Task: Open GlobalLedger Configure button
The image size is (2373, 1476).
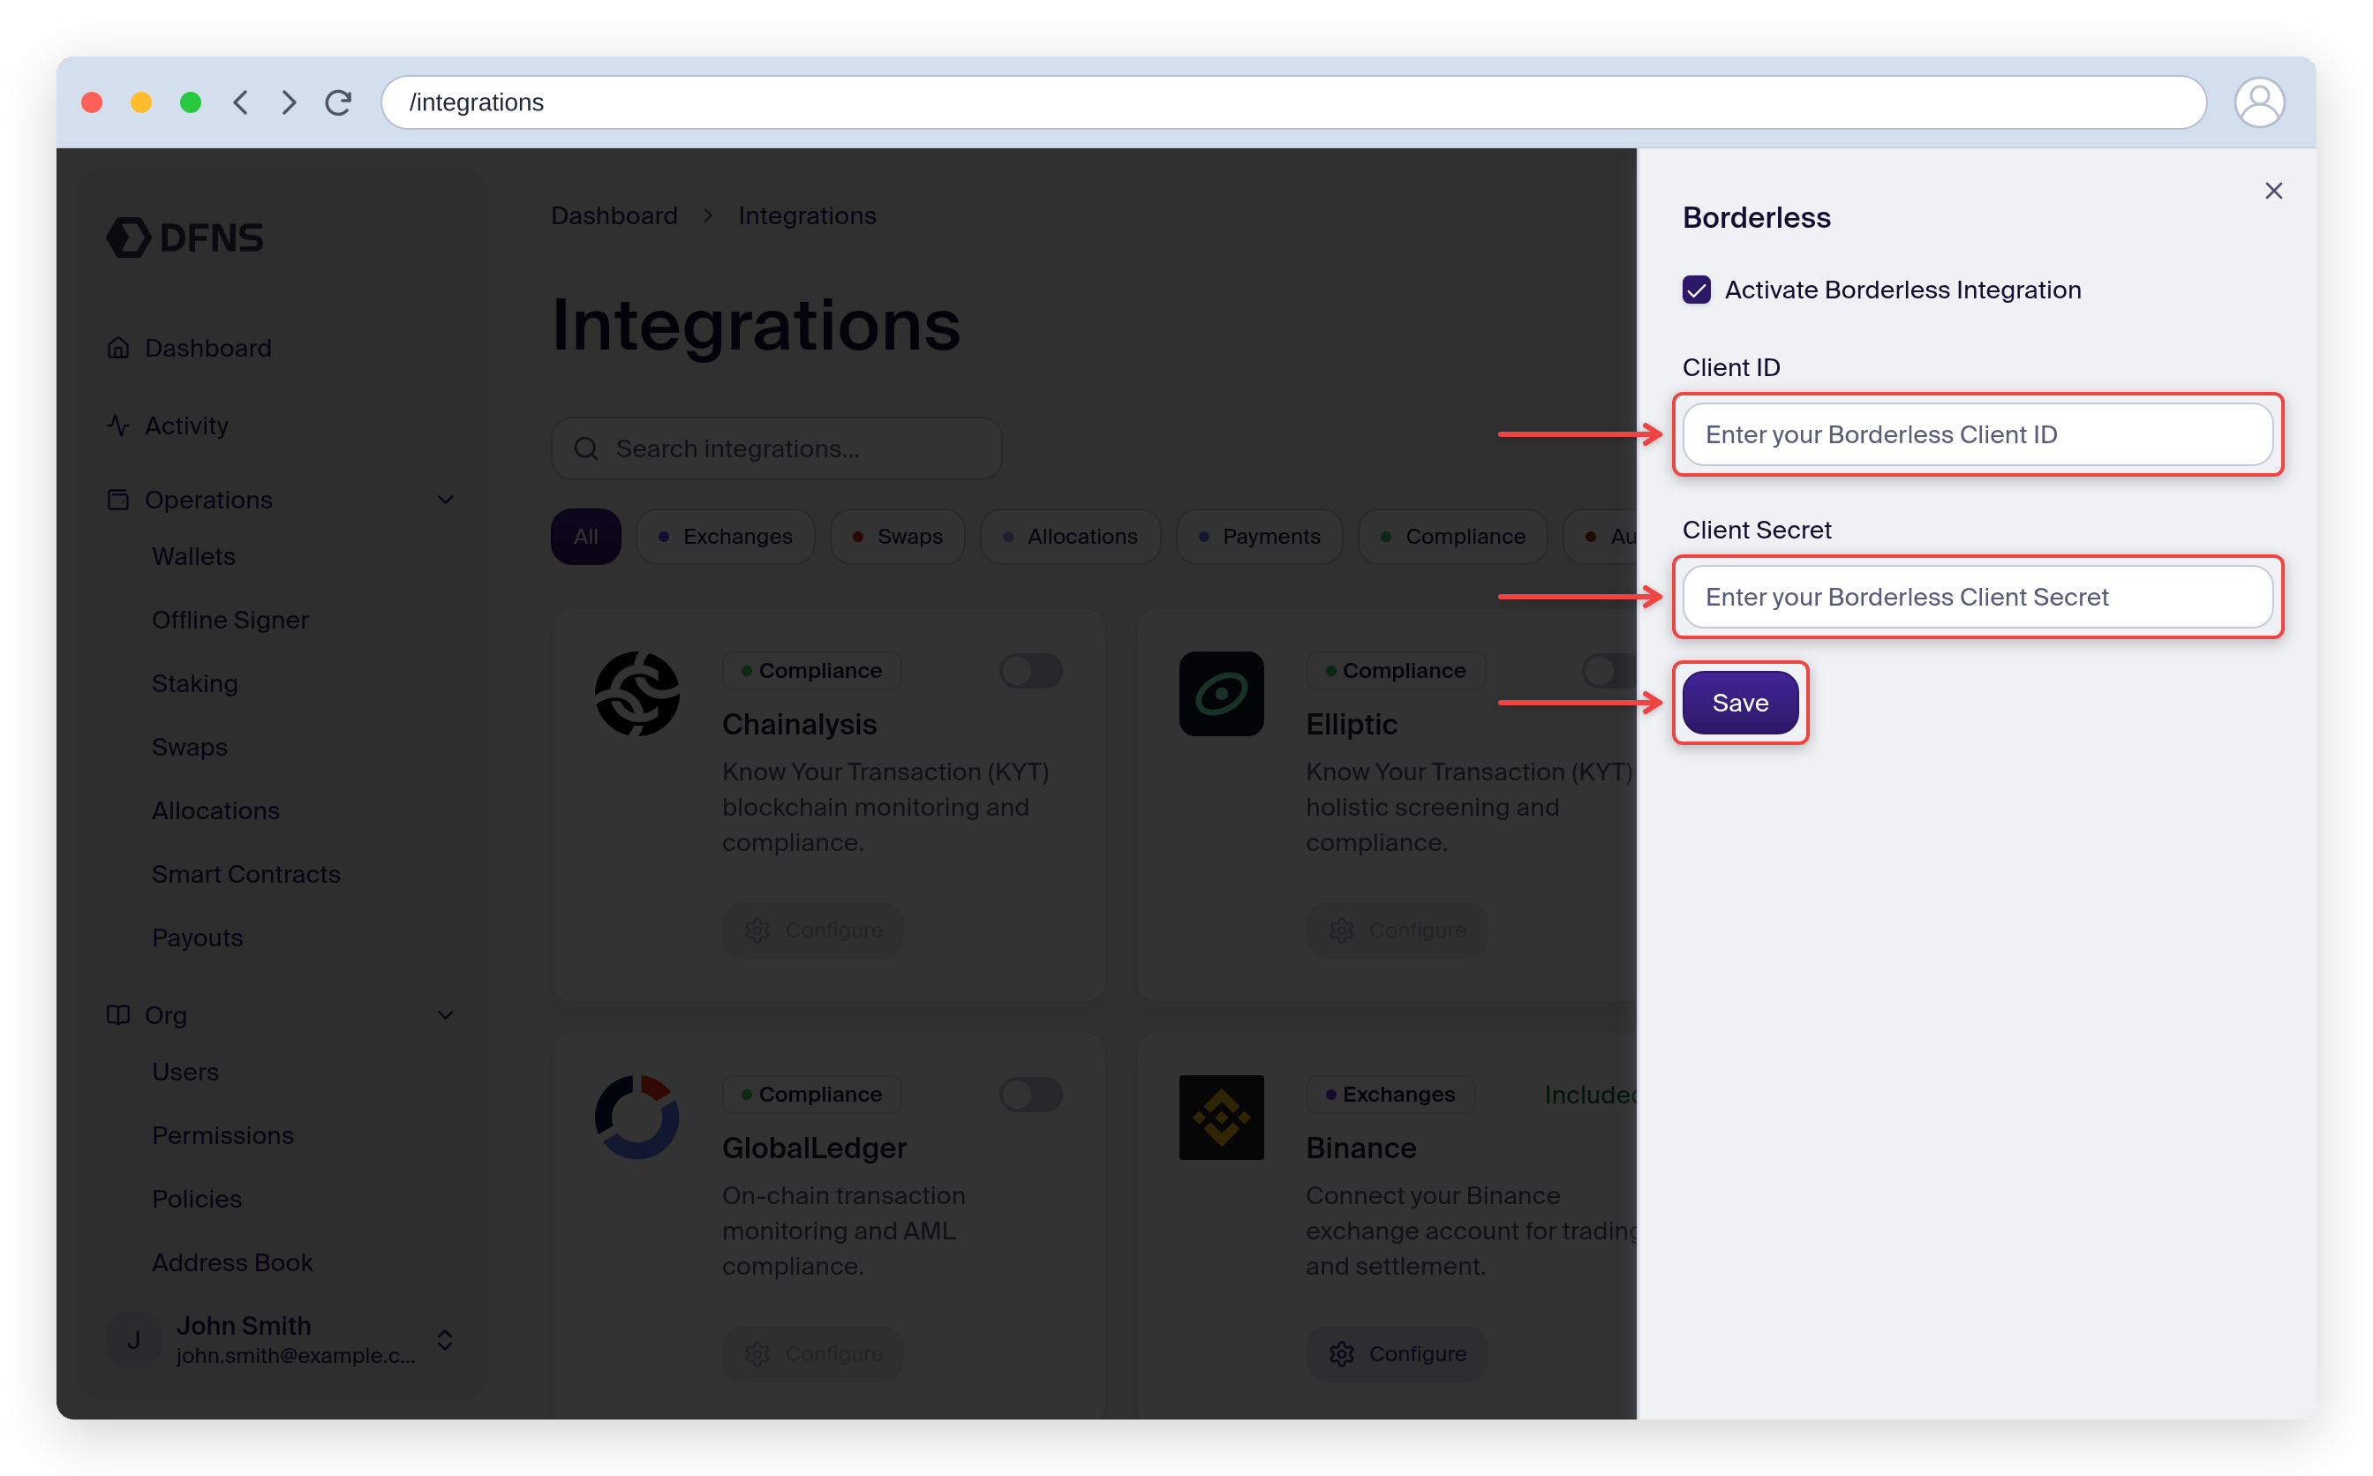Action: (812, 1354)
